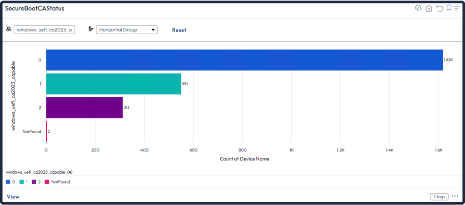Select the teal bar showing 551

click(114, 84)
